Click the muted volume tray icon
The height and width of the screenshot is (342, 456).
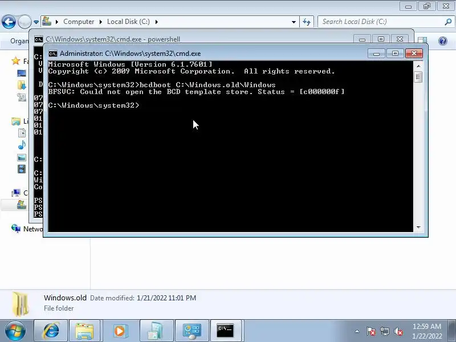398,331
